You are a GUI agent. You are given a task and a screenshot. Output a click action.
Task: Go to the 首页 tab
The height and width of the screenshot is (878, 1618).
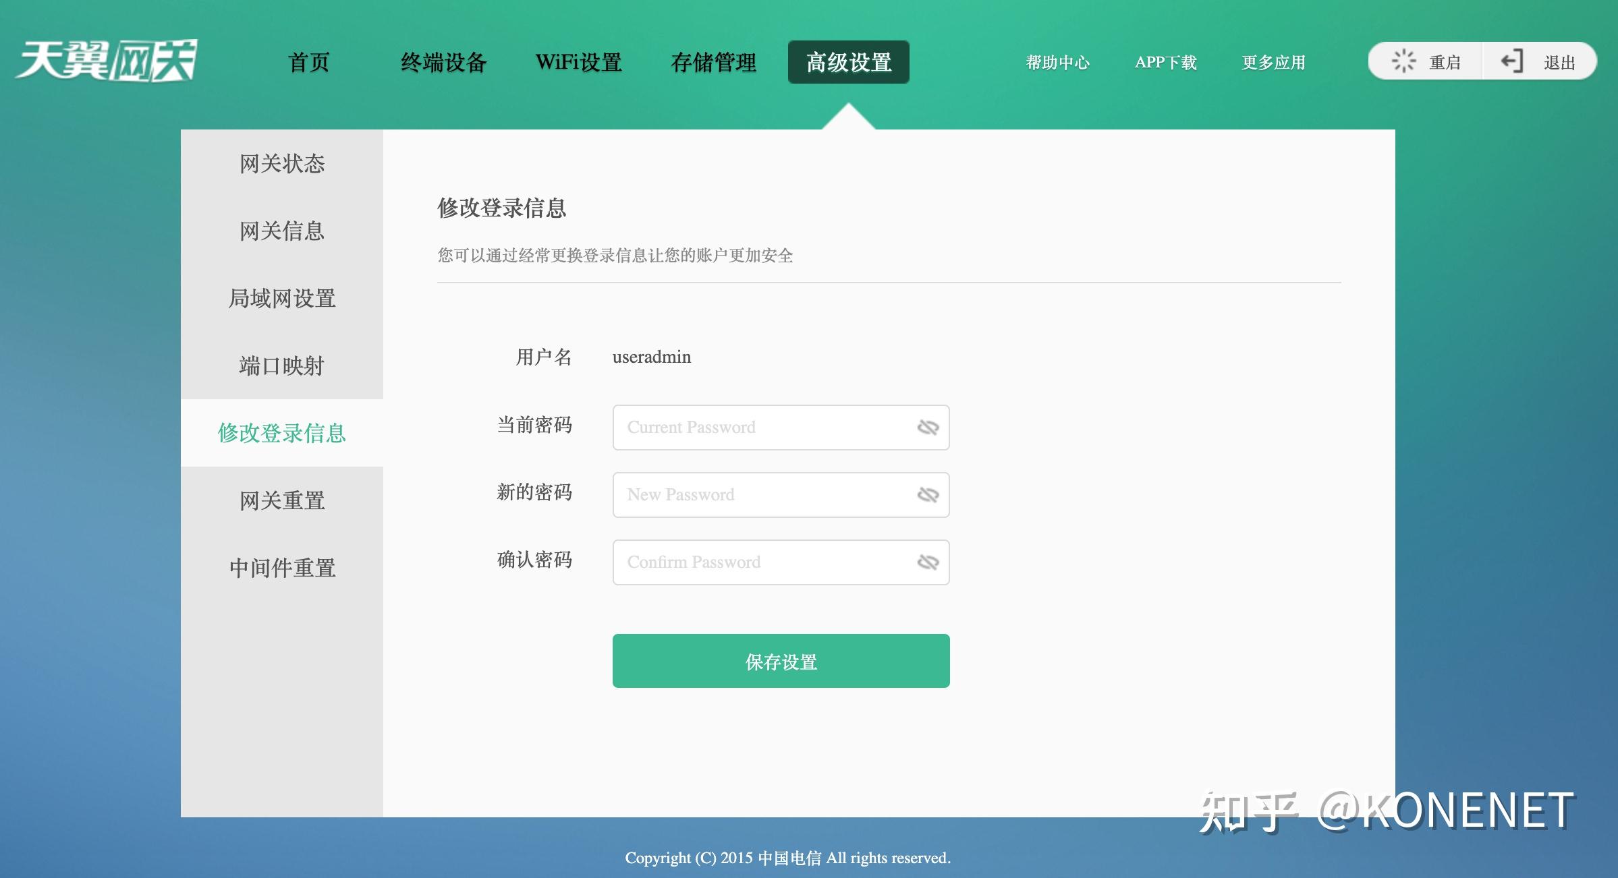pyautogui.click(x=308, y=62)
